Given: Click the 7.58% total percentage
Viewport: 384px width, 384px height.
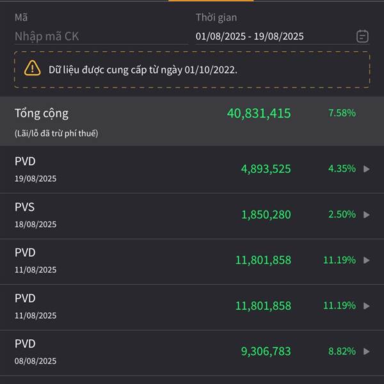Looking at the screenshot, I should point(342,113).
